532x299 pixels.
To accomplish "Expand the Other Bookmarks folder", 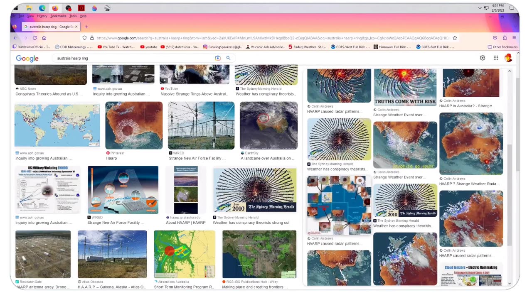I will pyautogui.click(x=502, y=47).
